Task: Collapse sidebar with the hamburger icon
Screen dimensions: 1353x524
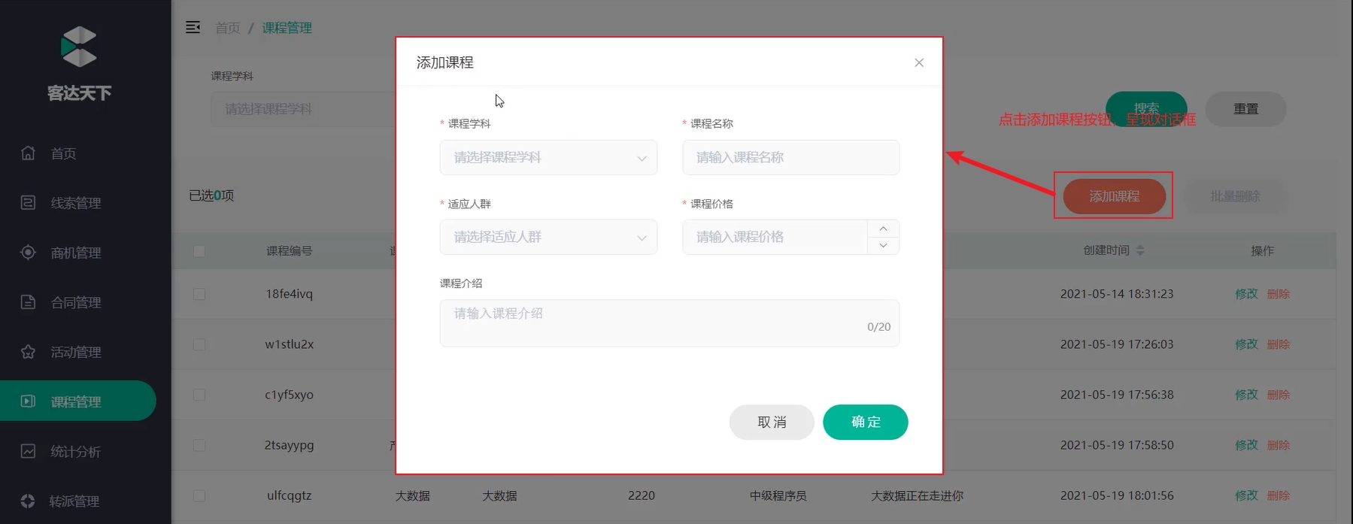Action: click(193, 28)
